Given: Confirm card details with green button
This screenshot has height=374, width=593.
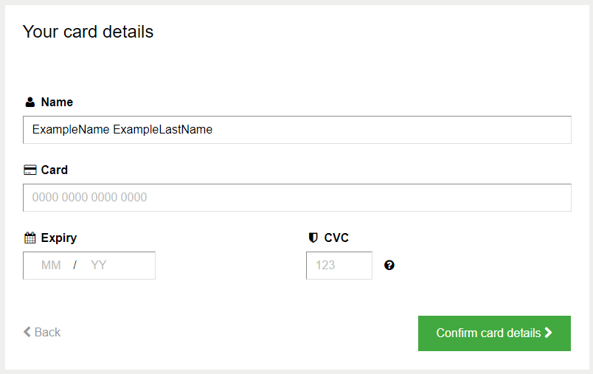Looking at the screenshot, I should [494, 333].
